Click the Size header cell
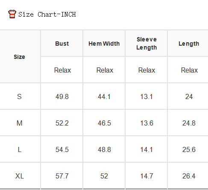The width and height of the screenshot is (208, 190). pos(19,57)
